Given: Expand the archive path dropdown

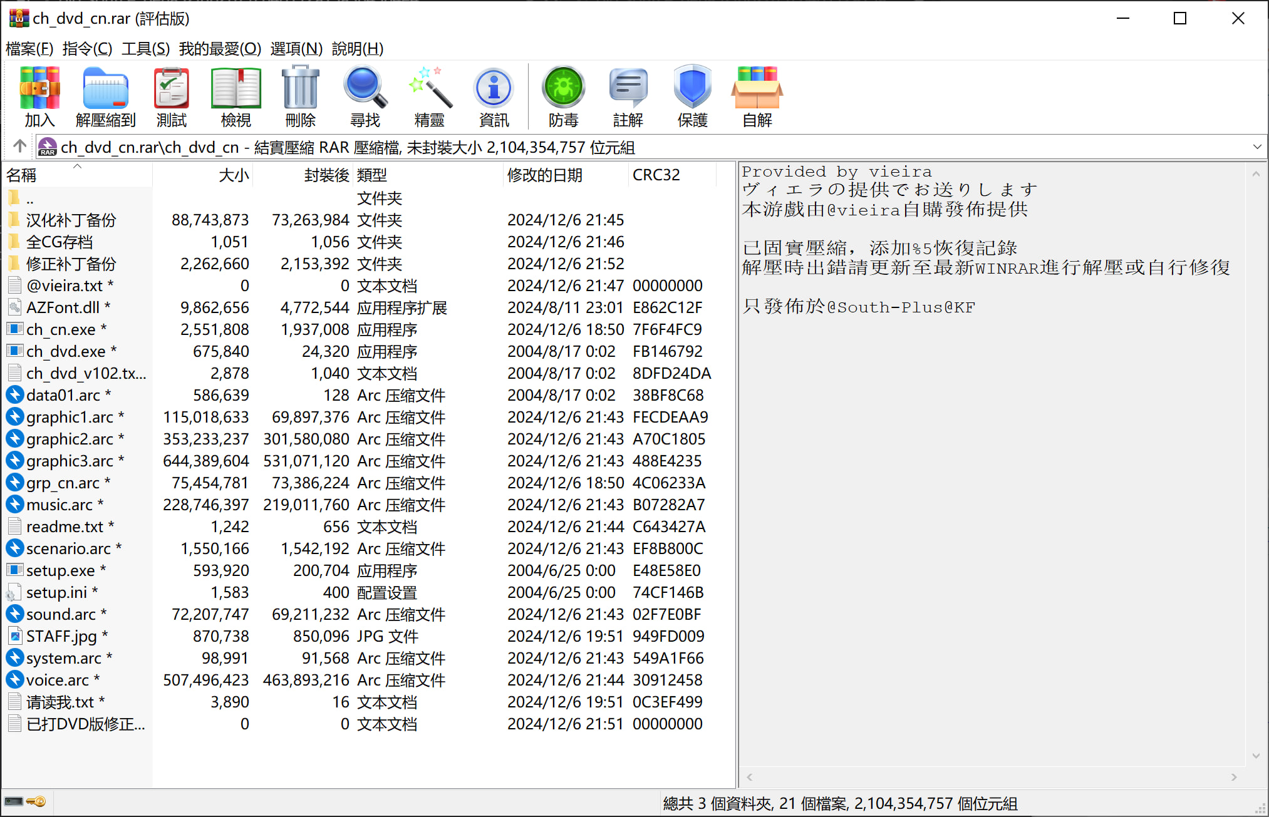Looking at the screenshot, I should tap(1256, 147).
